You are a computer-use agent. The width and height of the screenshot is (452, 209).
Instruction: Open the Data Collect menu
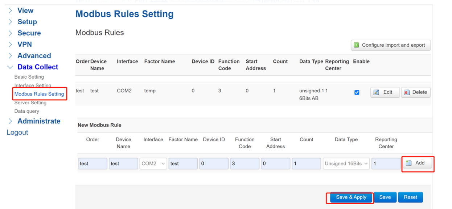tap(38, 67)
